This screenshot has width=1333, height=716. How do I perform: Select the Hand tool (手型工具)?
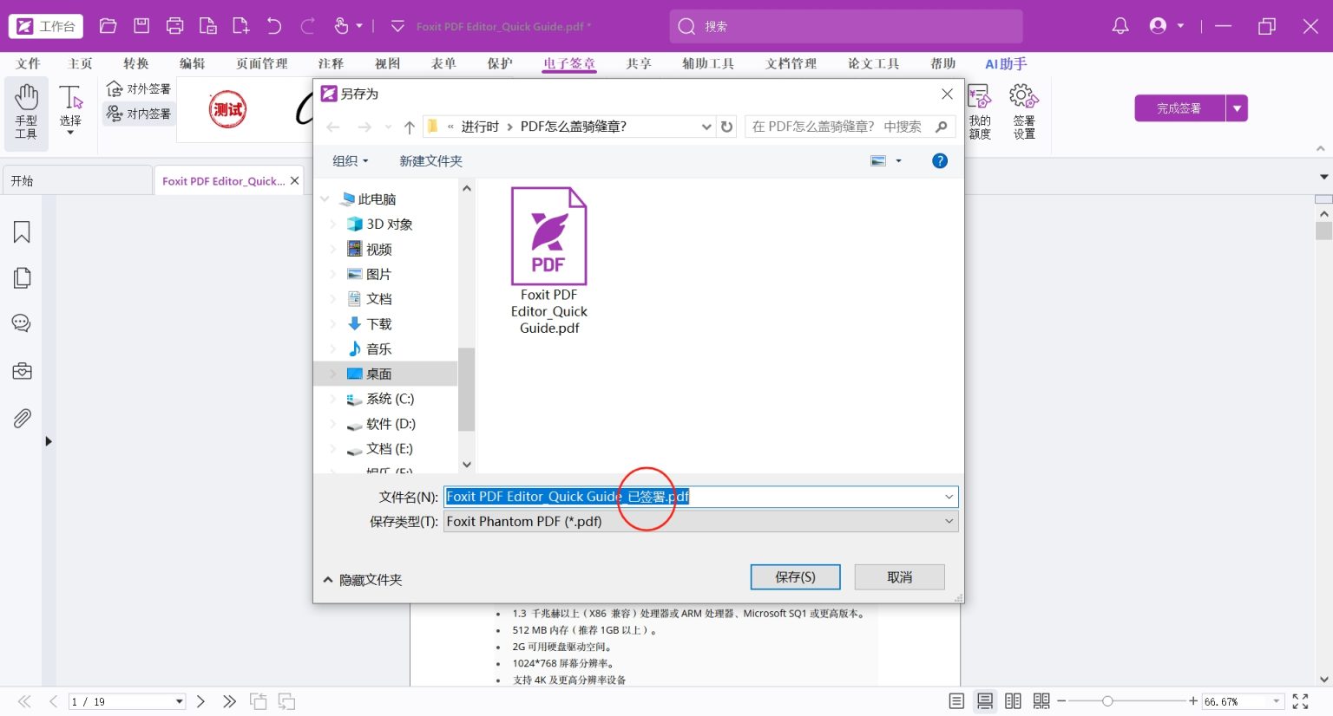click(x=26, y=112)
